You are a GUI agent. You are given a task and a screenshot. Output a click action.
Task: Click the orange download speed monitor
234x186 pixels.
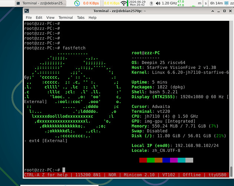tap(91, 3)
